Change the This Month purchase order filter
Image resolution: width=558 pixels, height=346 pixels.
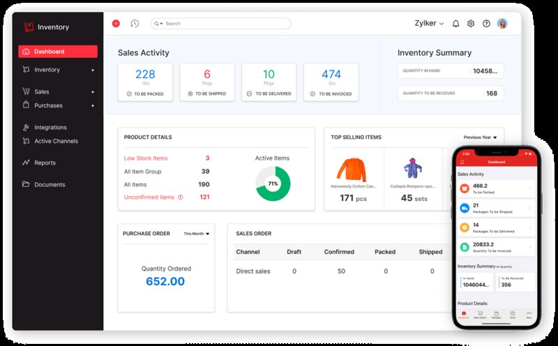click(196, 234)
